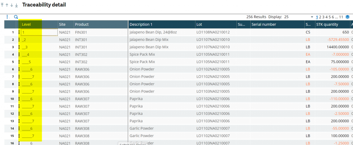Select lot LO1105NA0210011 in row 4

click(213, 55)
